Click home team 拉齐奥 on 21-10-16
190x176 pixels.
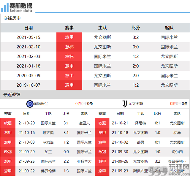point(48,133)
